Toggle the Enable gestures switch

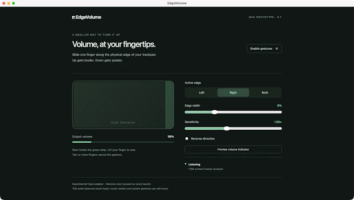[264, 48]
